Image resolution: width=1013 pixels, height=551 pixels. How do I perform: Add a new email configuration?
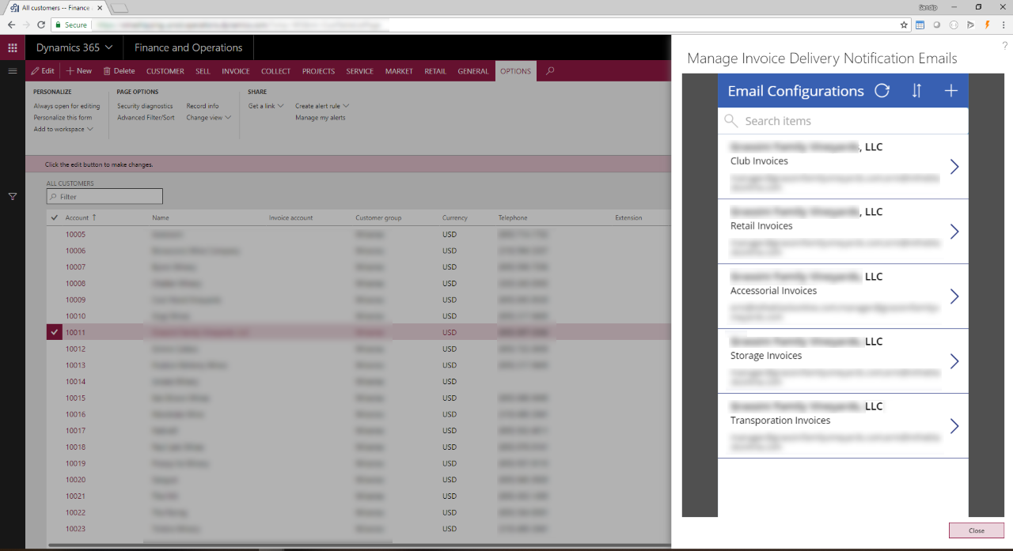pyautogui.click(x=951, y=91)
